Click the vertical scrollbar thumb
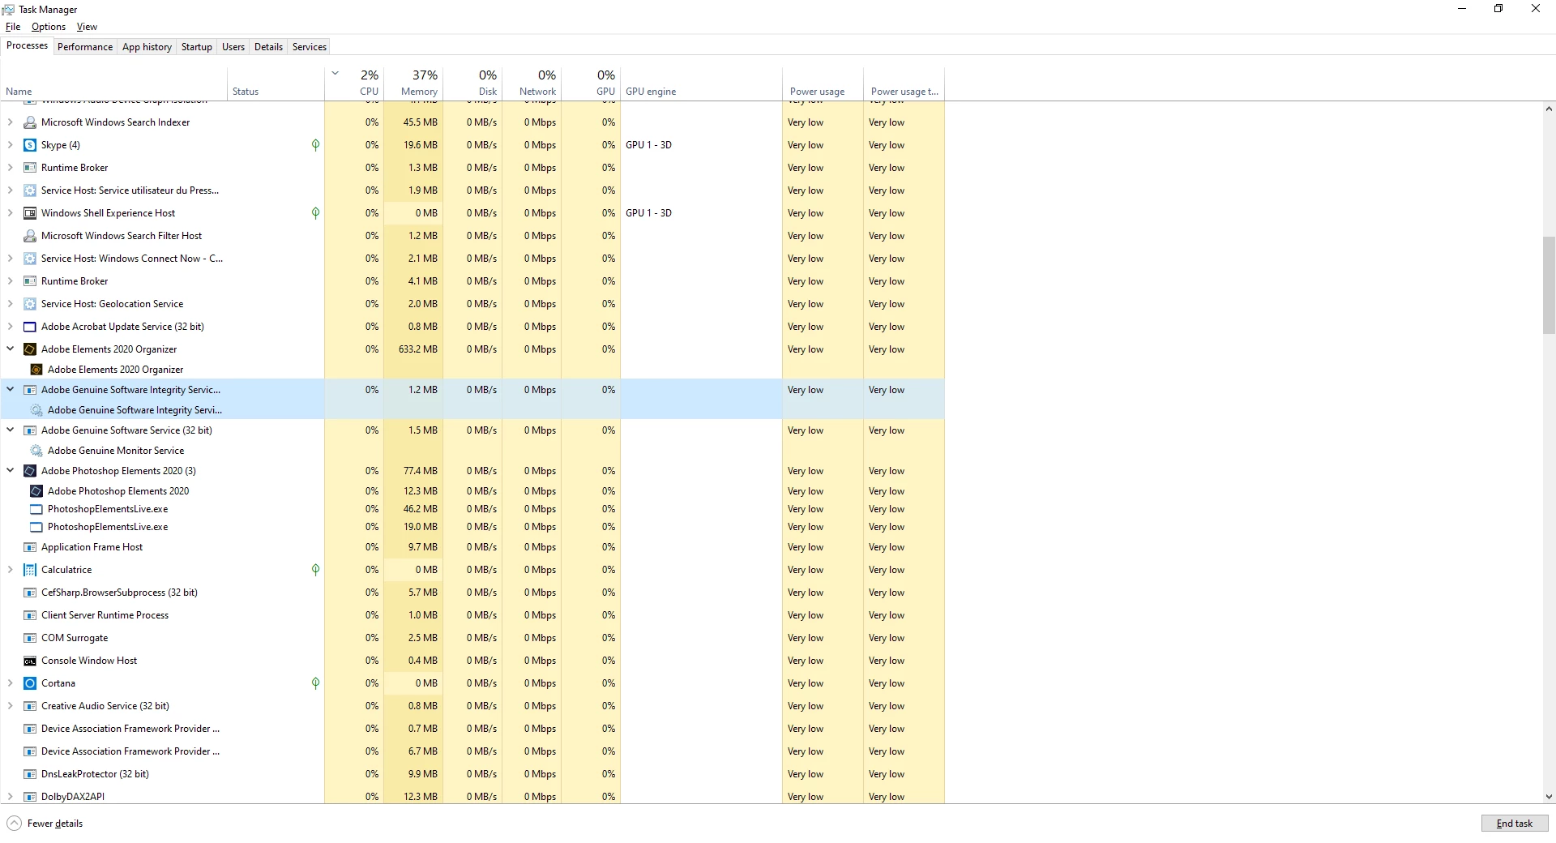The height and width of the screenshot is (843, 1556). 1549,285
